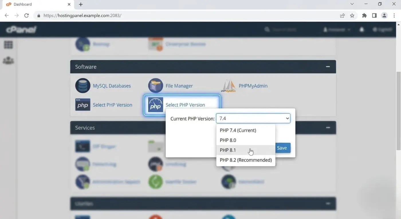Image resolution: width=401 pixels, height=219 pixels.
Task: Click the cPanel logo in header
Action: [x=21, y=30]
